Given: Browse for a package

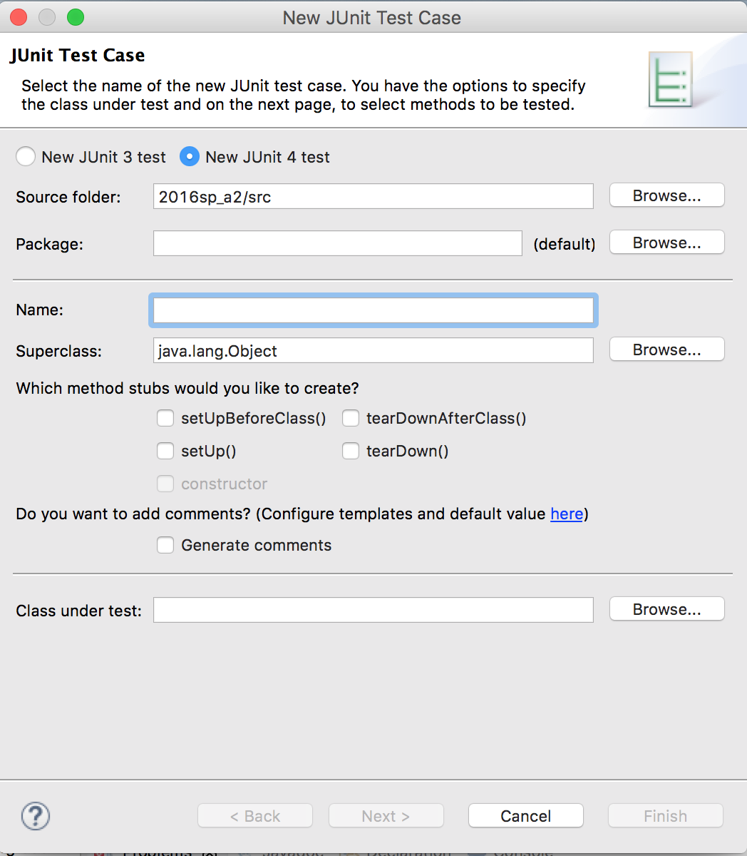Looking at the screenshot, I should (x=666, y=242).
